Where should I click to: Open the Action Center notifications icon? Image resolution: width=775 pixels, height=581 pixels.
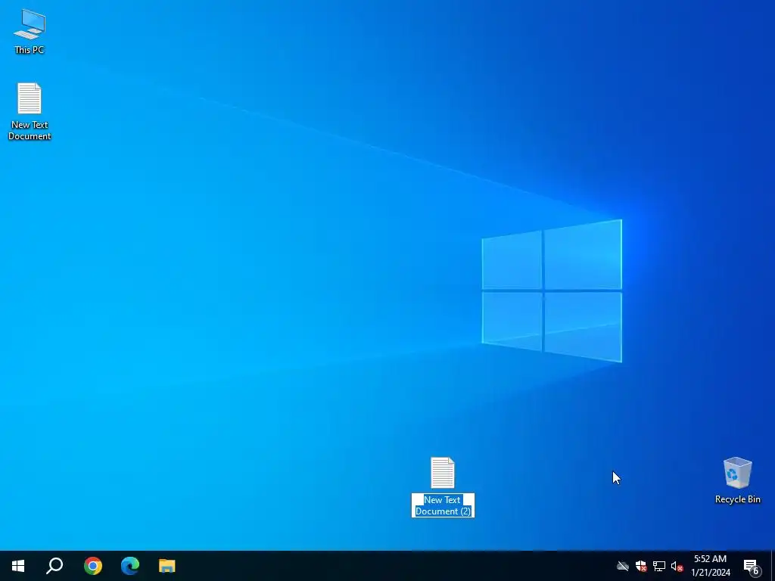tap(752, 566)
